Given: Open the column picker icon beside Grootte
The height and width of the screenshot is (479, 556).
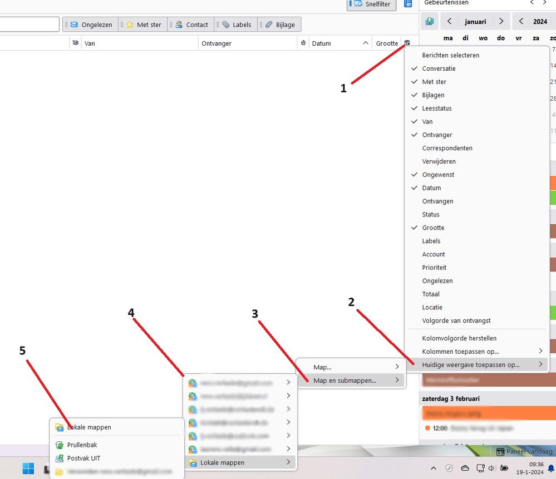Looking at the screenshot, I should [x=407, y=43].
